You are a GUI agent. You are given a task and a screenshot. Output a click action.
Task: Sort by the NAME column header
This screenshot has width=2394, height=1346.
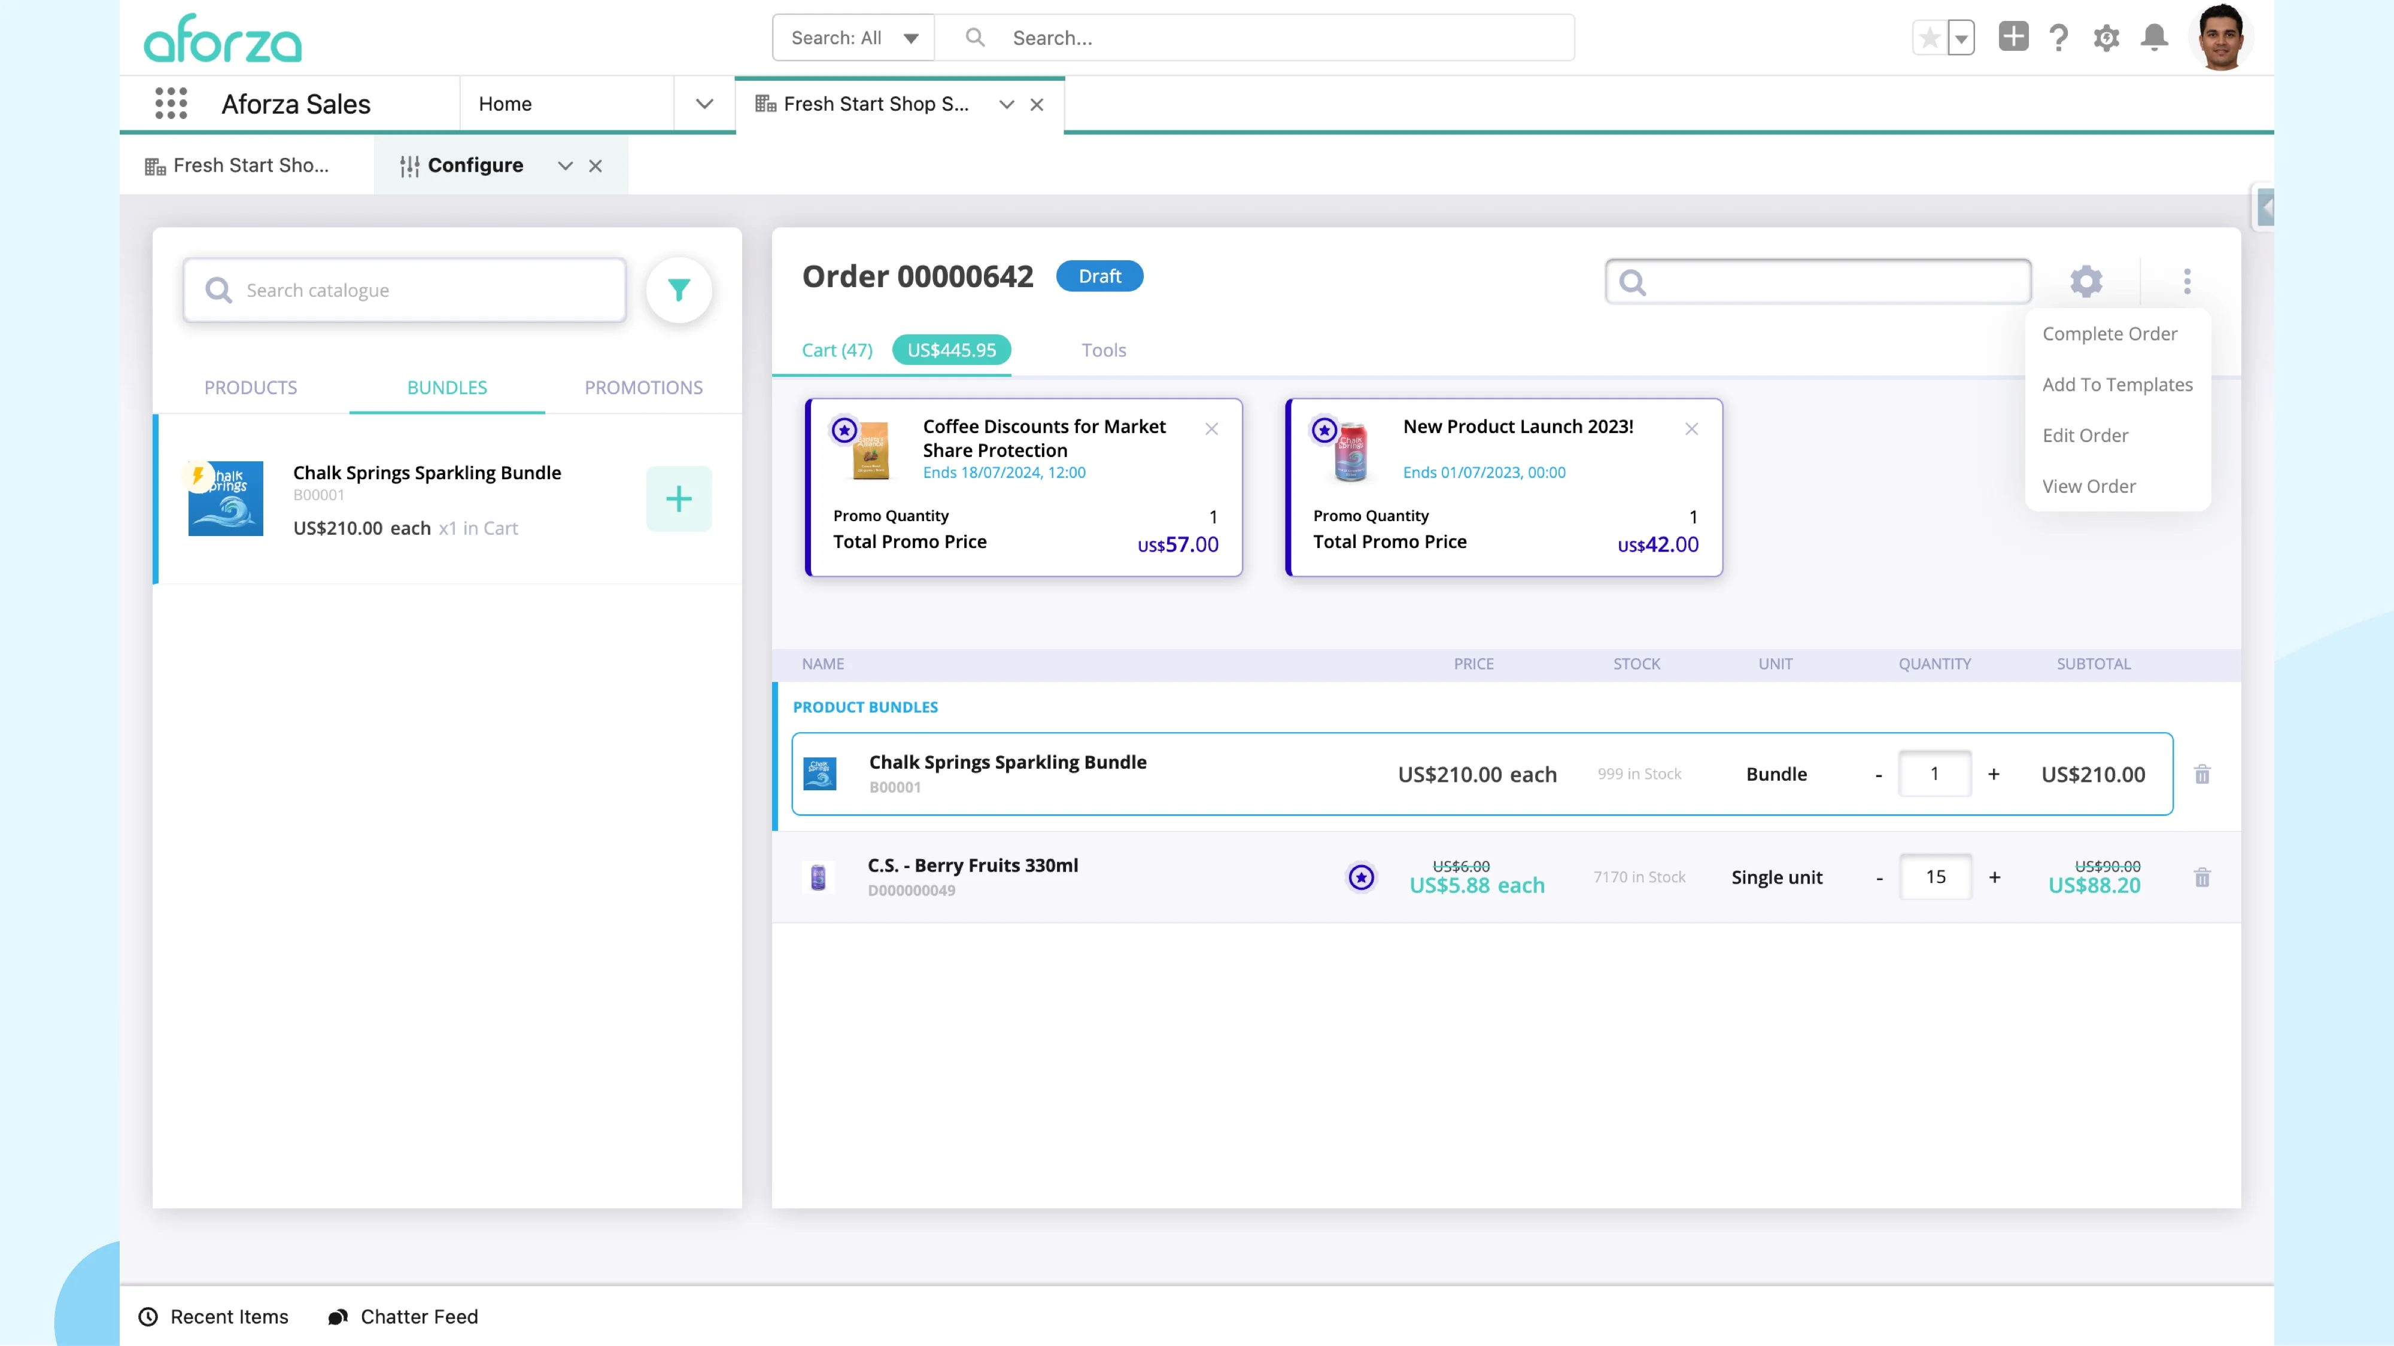coord(822,664)
